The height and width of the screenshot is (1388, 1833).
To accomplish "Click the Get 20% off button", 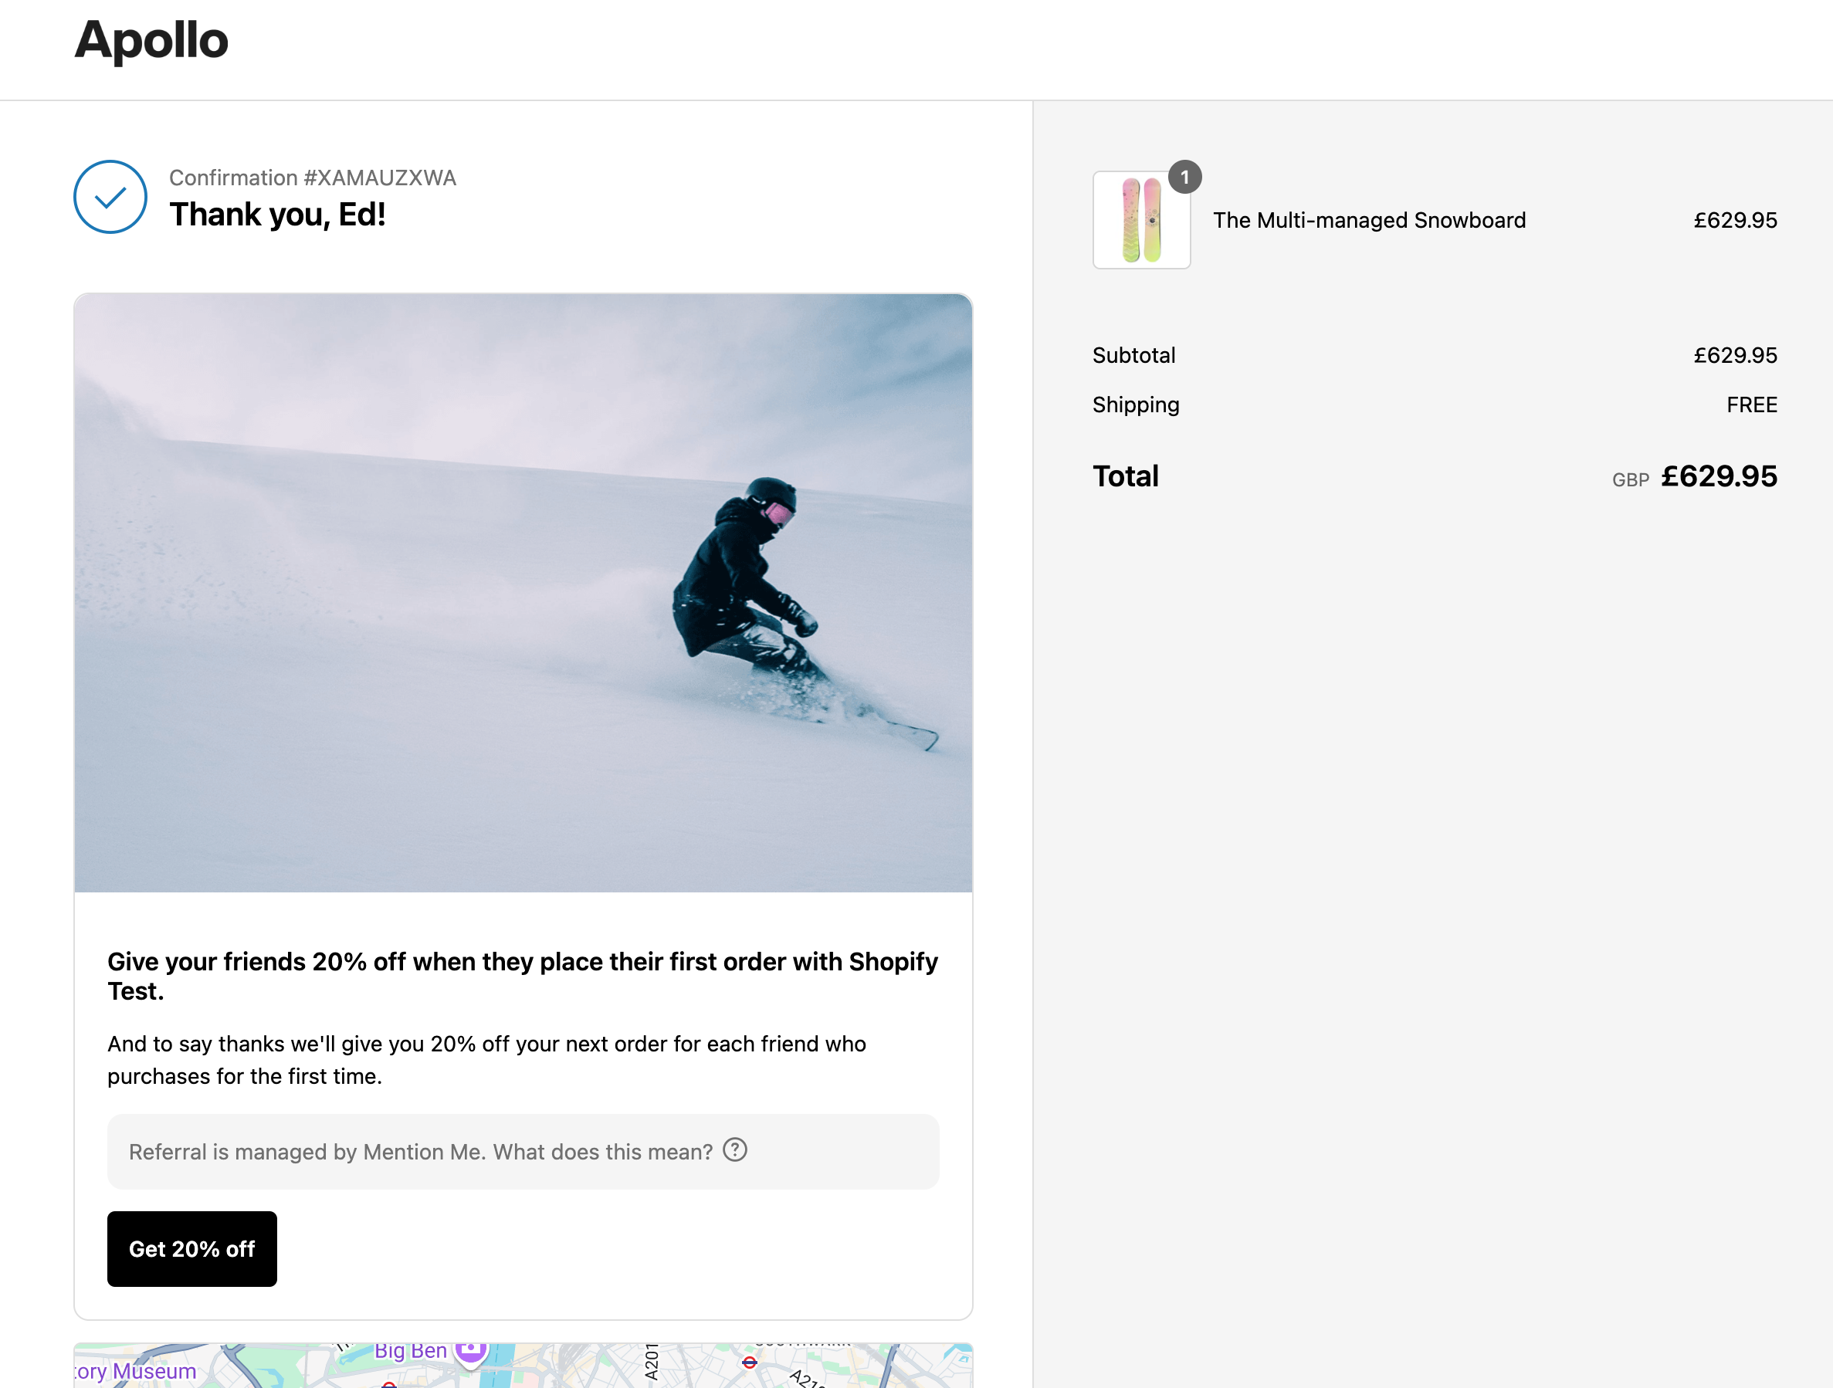I will point(192,1248).
